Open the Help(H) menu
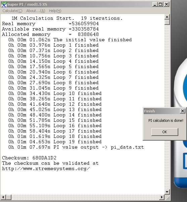The image size is (187, 202). tap(55, 11)
